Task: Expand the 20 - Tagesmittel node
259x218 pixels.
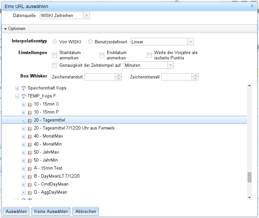Action: (23, 120)
